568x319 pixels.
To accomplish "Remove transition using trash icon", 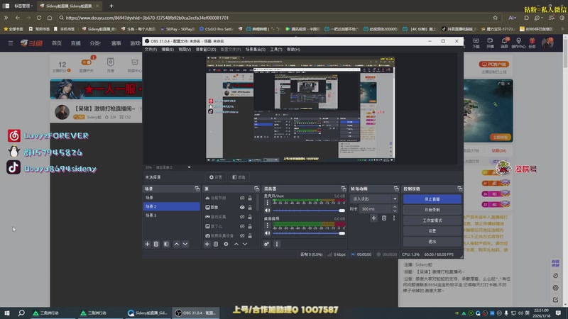I will click(x=384, y=218).
